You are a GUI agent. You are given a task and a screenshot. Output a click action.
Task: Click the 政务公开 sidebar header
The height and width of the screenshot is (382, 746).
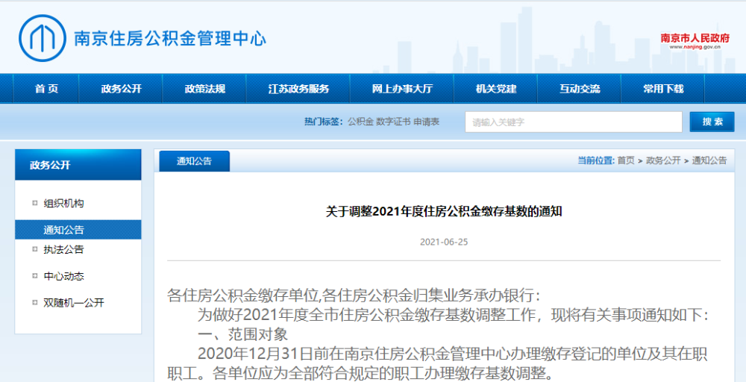tap(78, 165)
